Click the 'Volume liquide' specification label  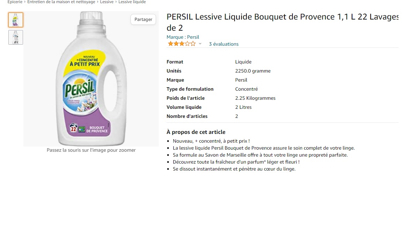tap(184, 107)
